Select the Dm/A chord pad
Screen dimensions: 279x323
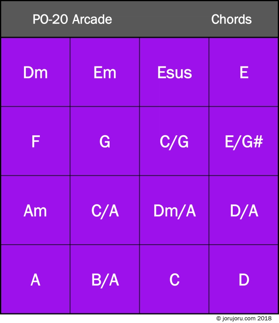coord(174,210)
